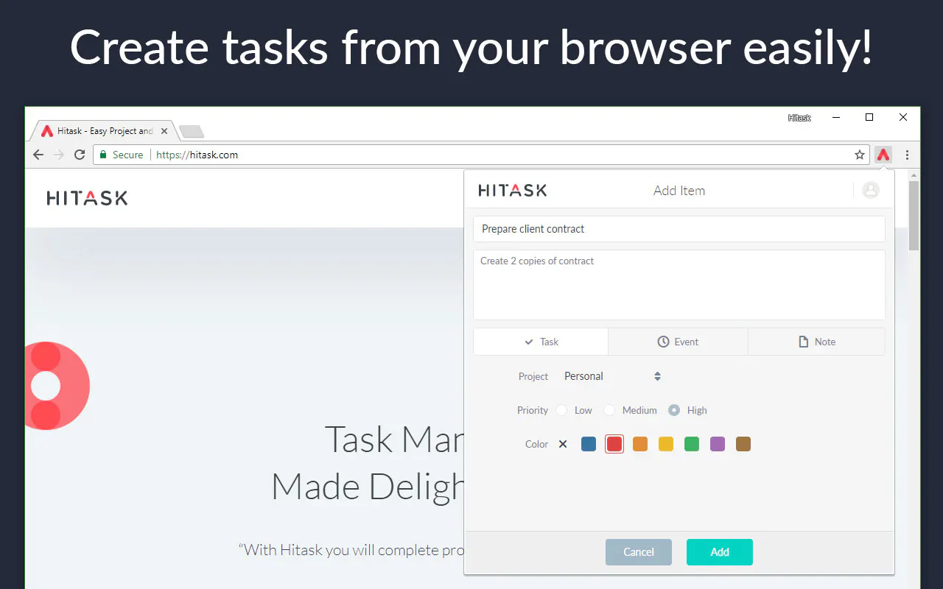Close the Hitask browser tab
Screen dimensions: 943x589
[164, 131]
